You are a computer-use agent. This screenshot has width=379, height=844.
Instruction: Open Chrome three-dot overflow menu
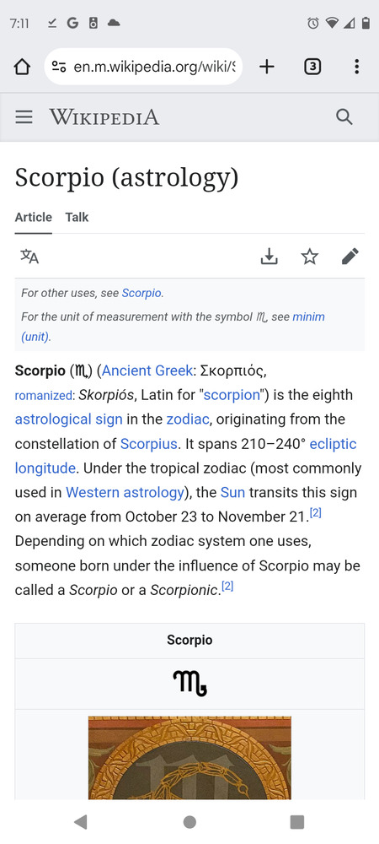point(356,67)
